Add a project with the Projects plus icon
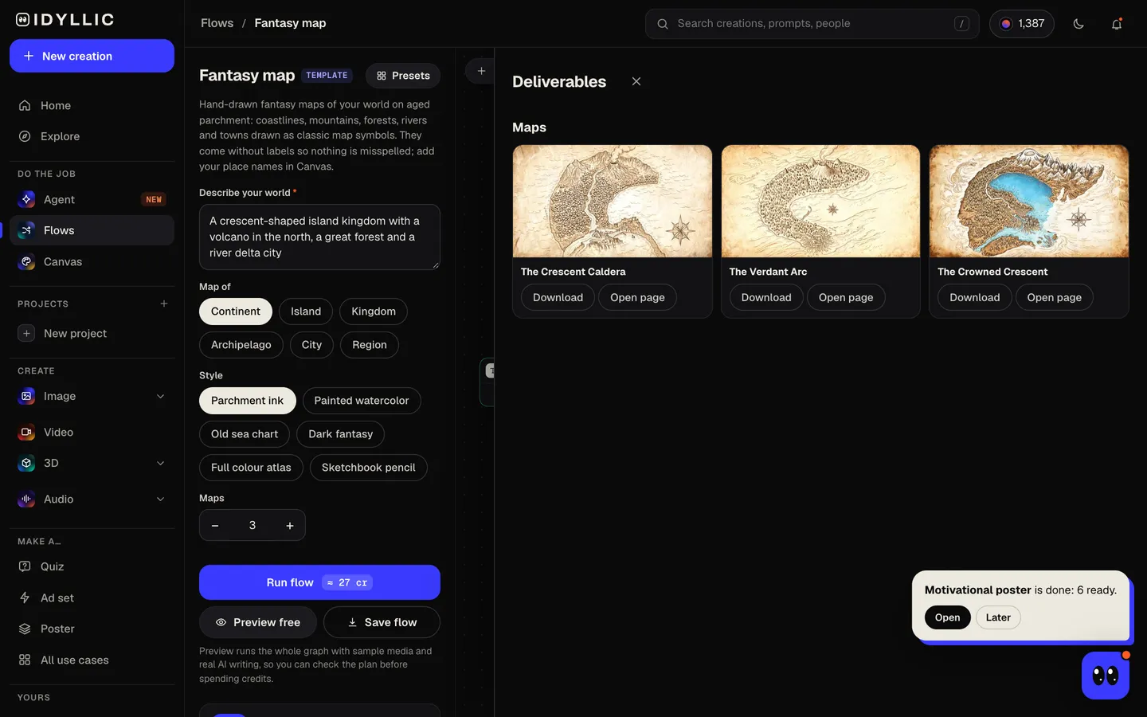Image resolution: width=1147 pixels, height=717 pixels. click(x=164, y=304)
